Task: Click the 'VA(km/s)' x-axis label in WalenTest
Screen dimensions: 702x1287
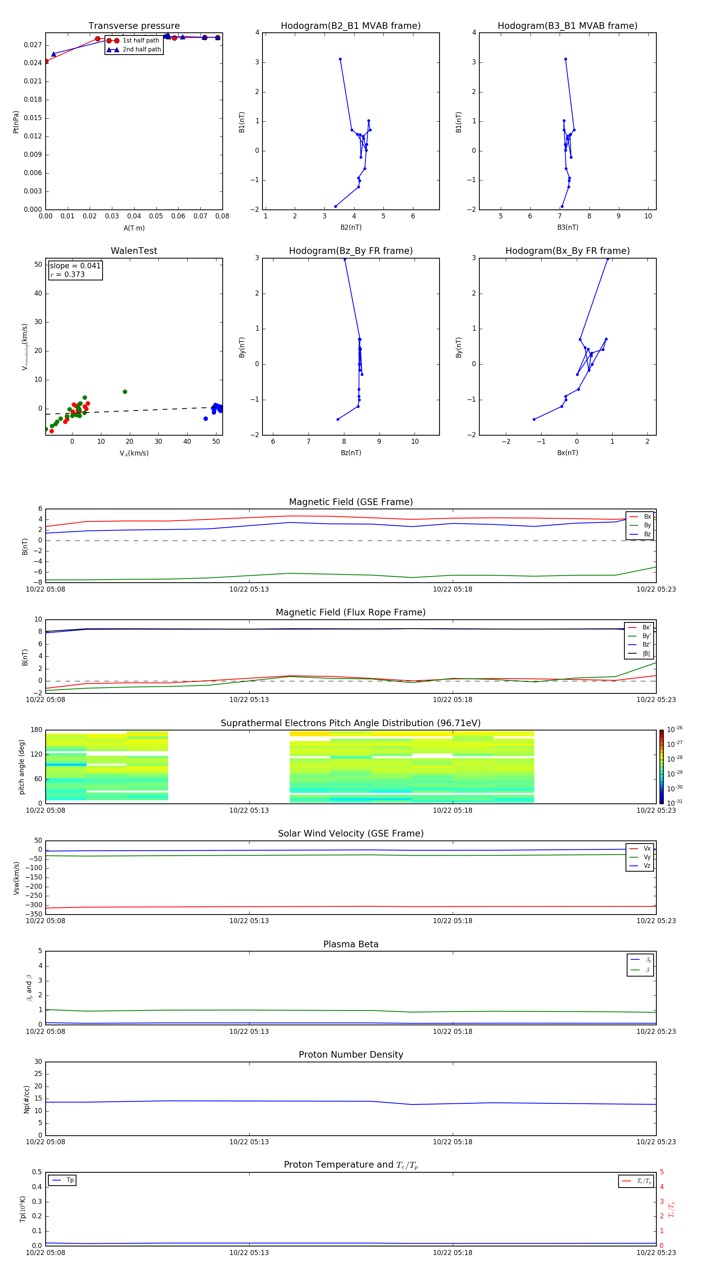Action: click(134, 453)
